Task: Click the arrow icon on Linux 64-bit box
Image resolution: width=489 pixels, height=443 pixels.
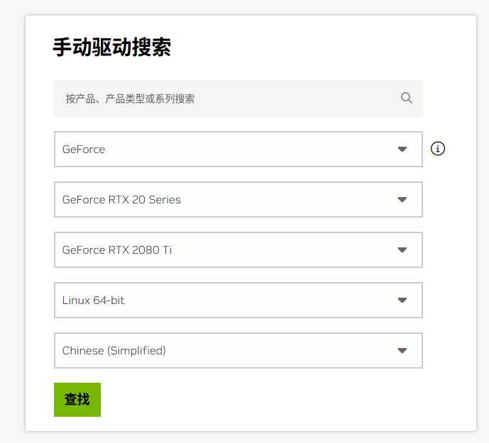Action: pyautogui.click(x=402, y=301)
